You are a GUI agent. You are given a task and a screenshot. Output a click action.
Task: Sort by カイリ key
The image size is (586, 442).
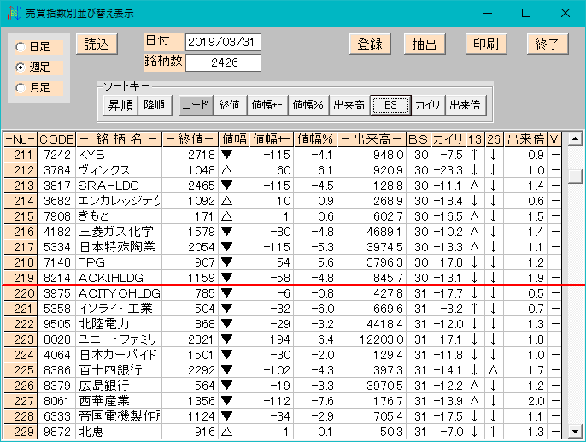(427, 105)
